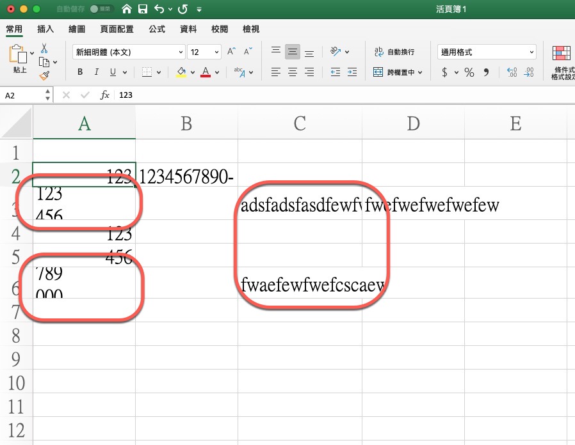
Task: Expand the Underline style arrow
Action: [x=125, y=72]
